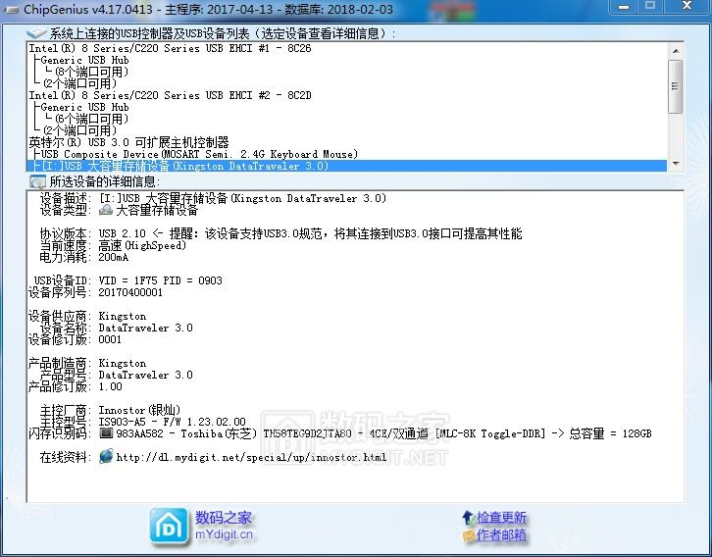Open the 检查更新 link

point(501,518)
